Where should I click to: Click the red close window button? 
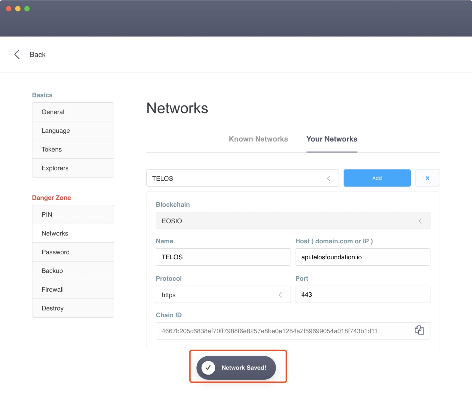pyautogui.click(x=9, y=9)
